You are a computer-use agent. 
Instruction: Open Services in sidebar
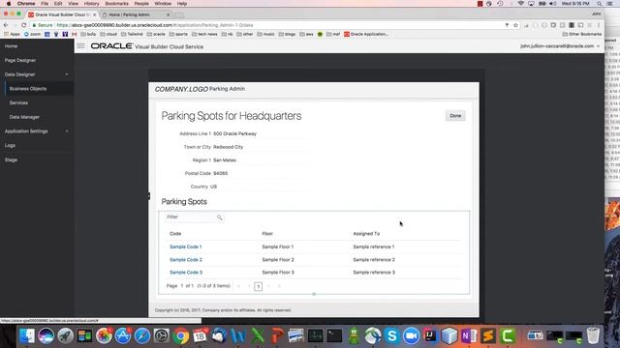[18, 103]
